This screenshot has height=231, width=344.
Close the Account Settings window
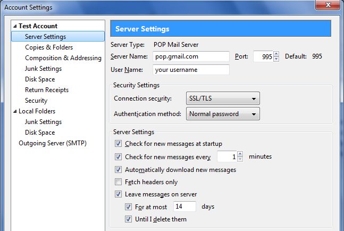point(328,5)
